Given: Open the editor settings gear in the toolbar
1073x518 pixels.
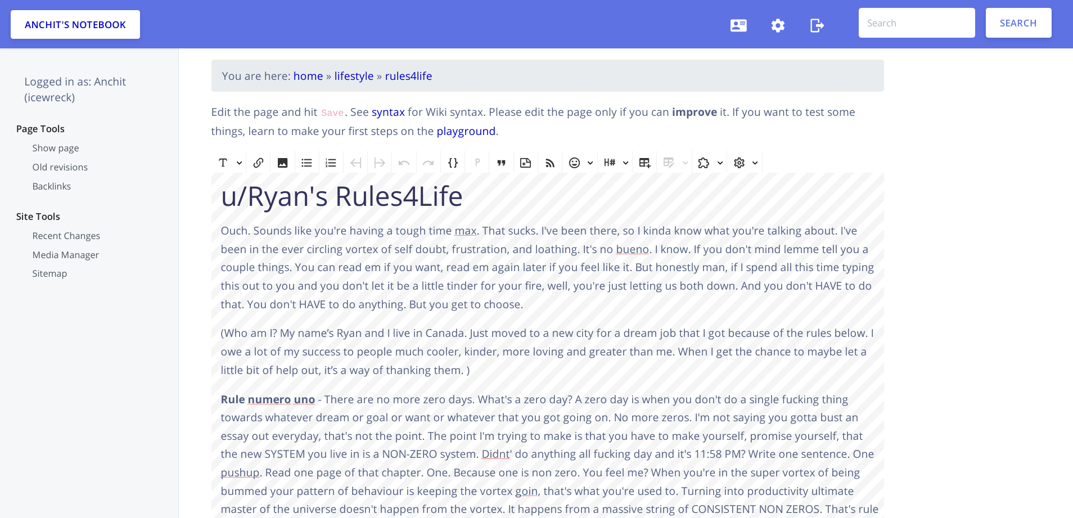Looking at the screenshot, I should tap(739, 163).
